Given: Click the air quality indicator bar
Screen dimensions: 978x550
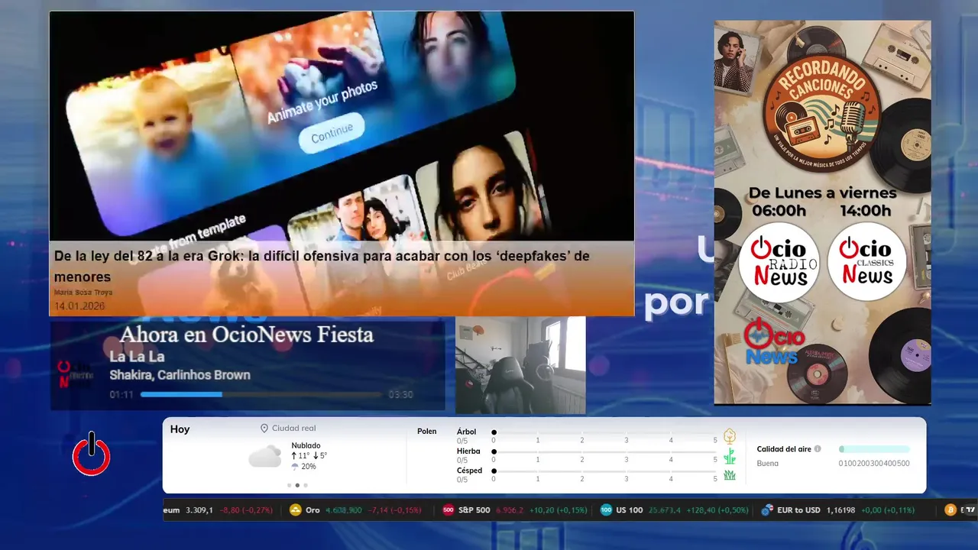Looking at the screenshot, I should (874, 449).
